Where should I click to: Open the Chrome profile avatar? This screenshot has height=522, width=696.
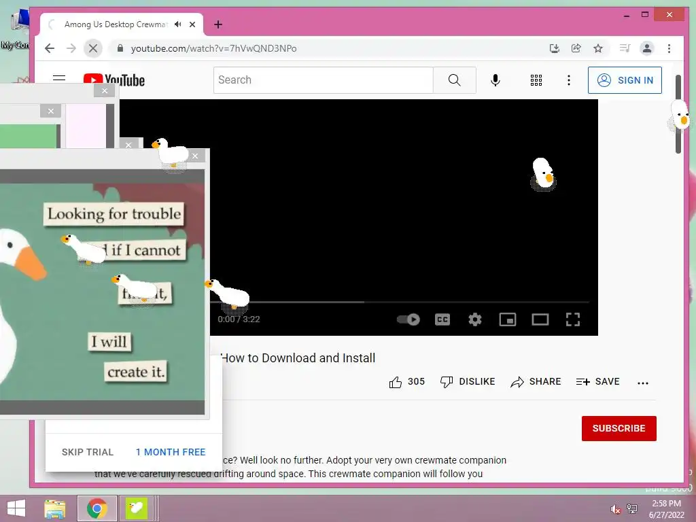click(647, 48)
